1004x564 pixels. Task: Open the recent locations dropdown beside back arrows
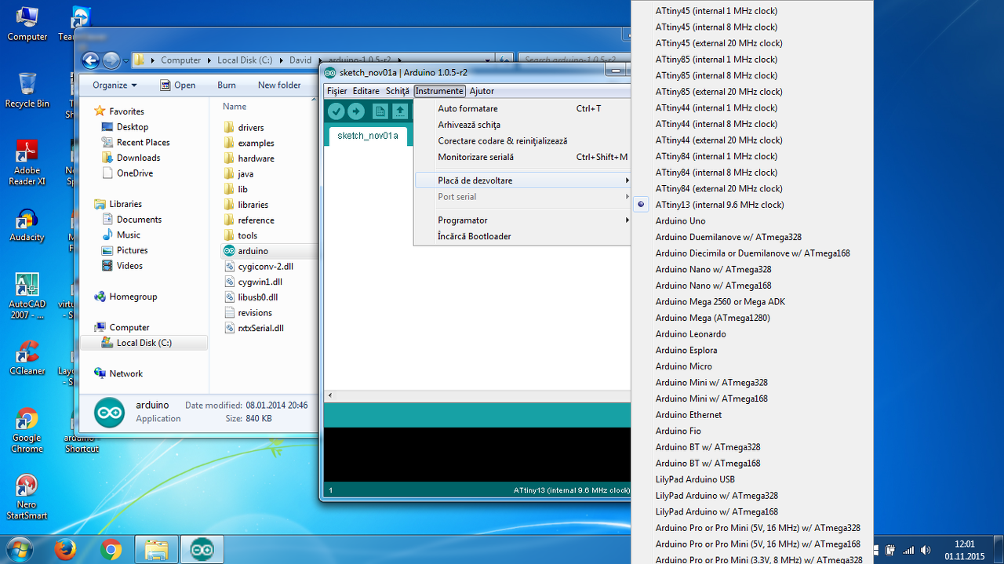point(126,60)
